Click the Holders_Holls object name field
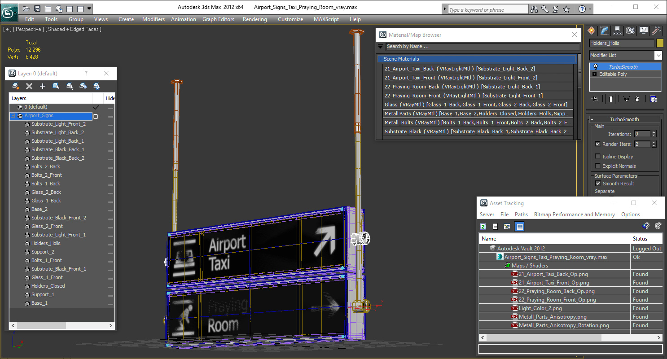The height and width of the screenshot is (359, 667). (622, 43)
